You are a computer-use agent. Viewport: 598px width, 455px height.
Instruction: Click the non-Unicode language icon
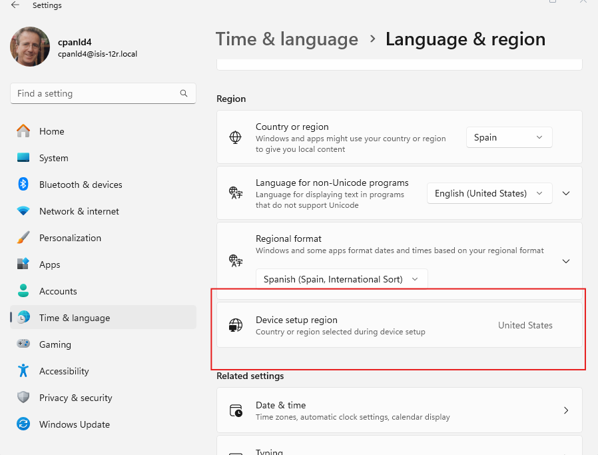click(236, 193)
